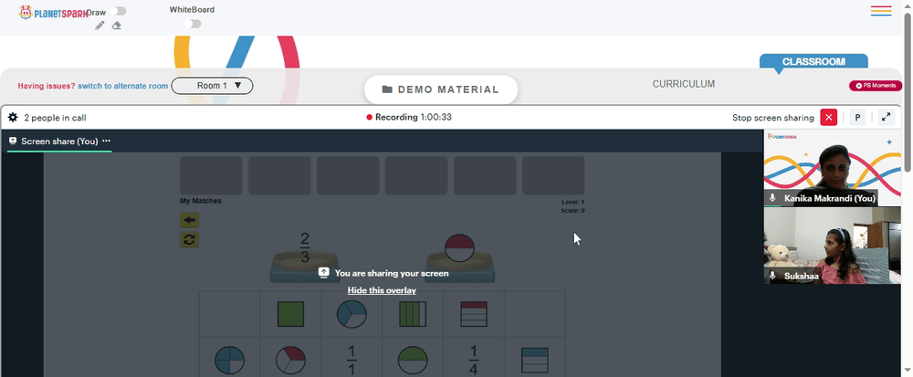This screenshot has width=913, height=377.
Task: Select the pencil draw tool
Action: pyautogui.click(x=100, y=26)
